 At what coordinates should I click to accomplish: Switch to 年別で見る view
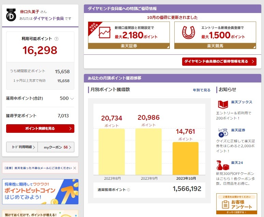(x=202, y=90)
